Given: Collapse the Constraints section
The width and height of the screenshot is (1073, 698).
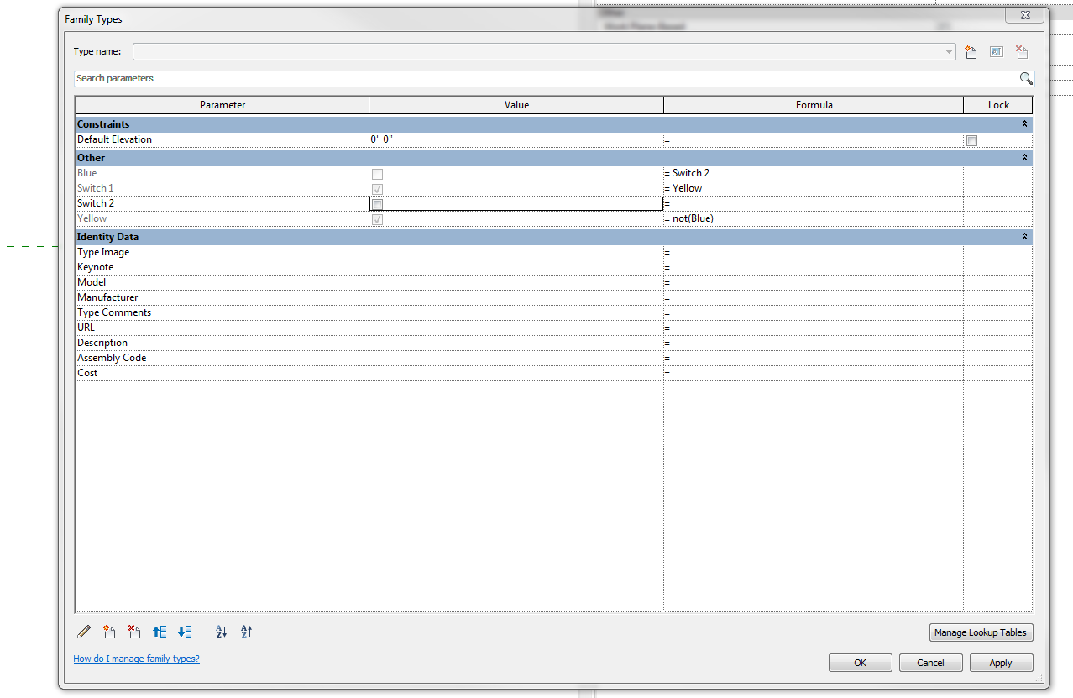Looking at the screenshot, I should point(1023,123).
